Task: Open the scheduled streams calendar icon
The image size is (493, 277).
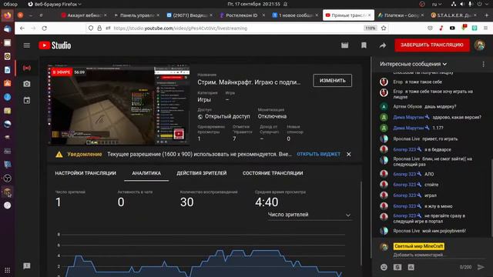Action: (x=27, y=101)
